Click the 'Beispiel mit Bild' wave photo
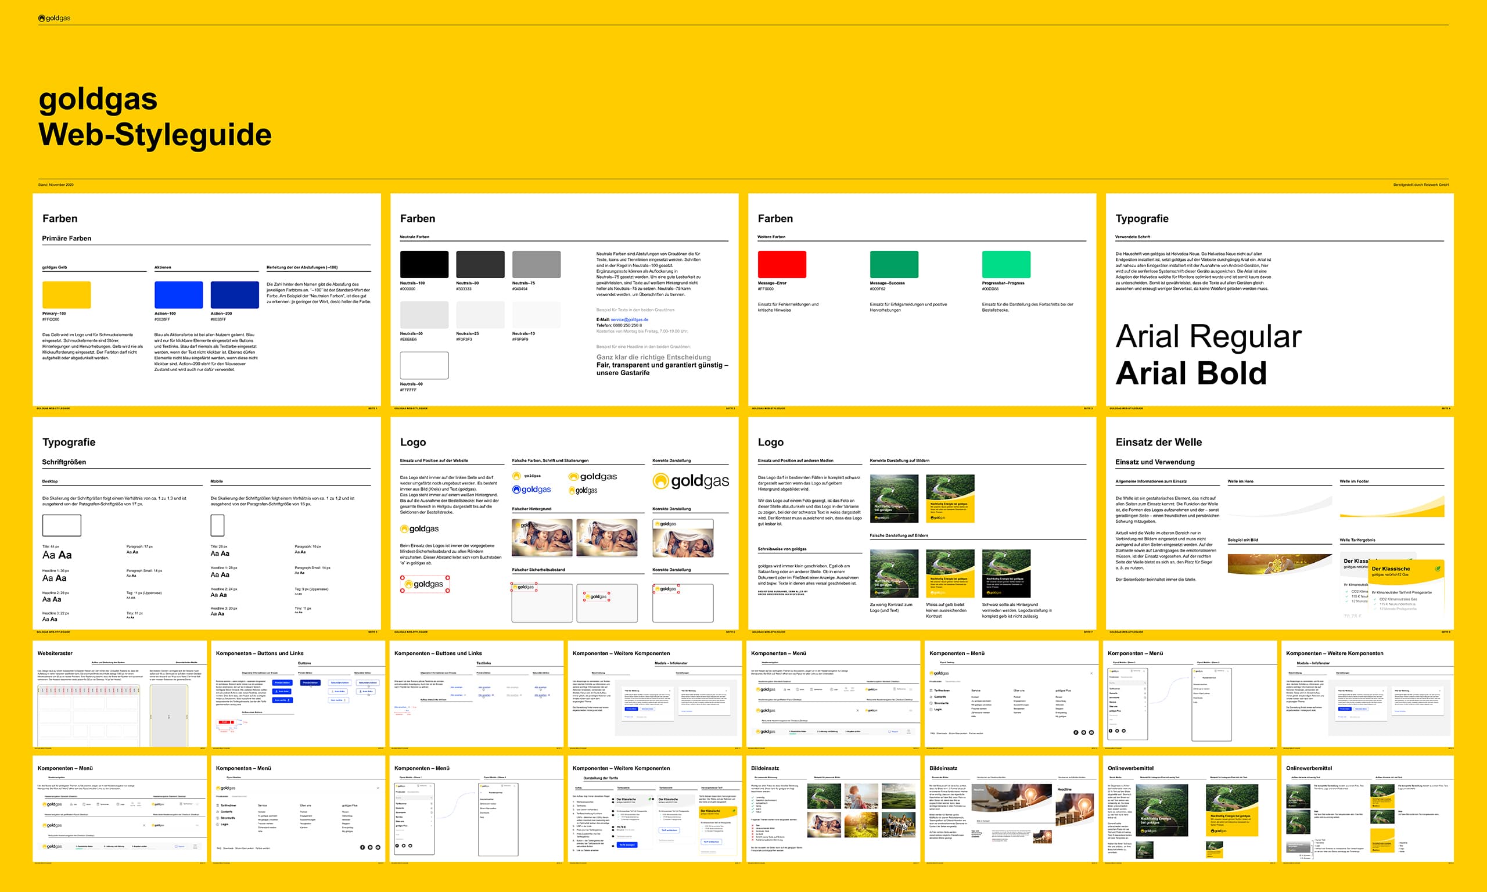The height and width of the screenshot is (892, 1487). click(x=1280, y=564)
